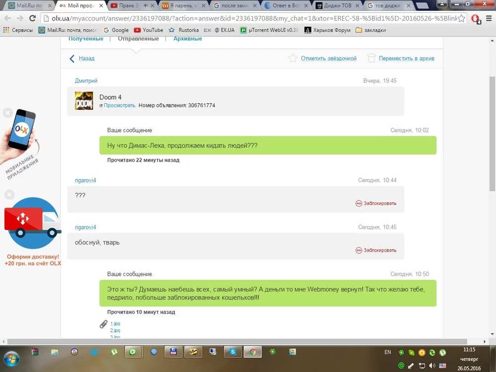Open WinRAR from the taskbar

coord(35,352)
